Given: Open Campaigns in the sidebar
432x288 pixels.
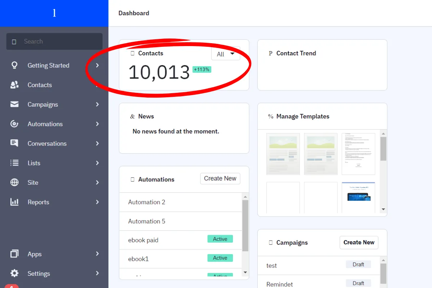Looking at the screenshot, I should pos(42,104).
